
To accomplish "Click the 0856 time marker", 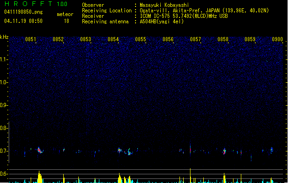I will (x=168, y=39).
